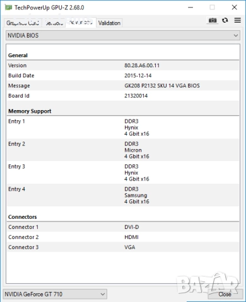
Task: Select the Entry 3 row label
Action: (x=16, y=167)
